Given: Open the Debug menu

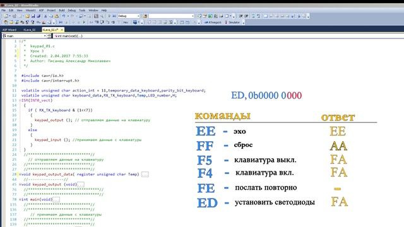Looking at the screenshot, I should coord(71,10).
